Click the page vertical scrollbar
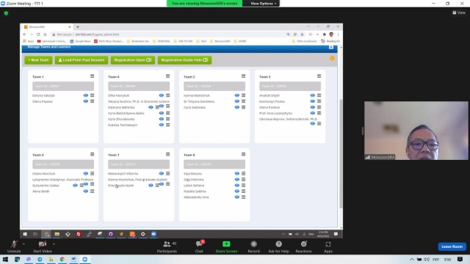470x264 pixels. 341,153
